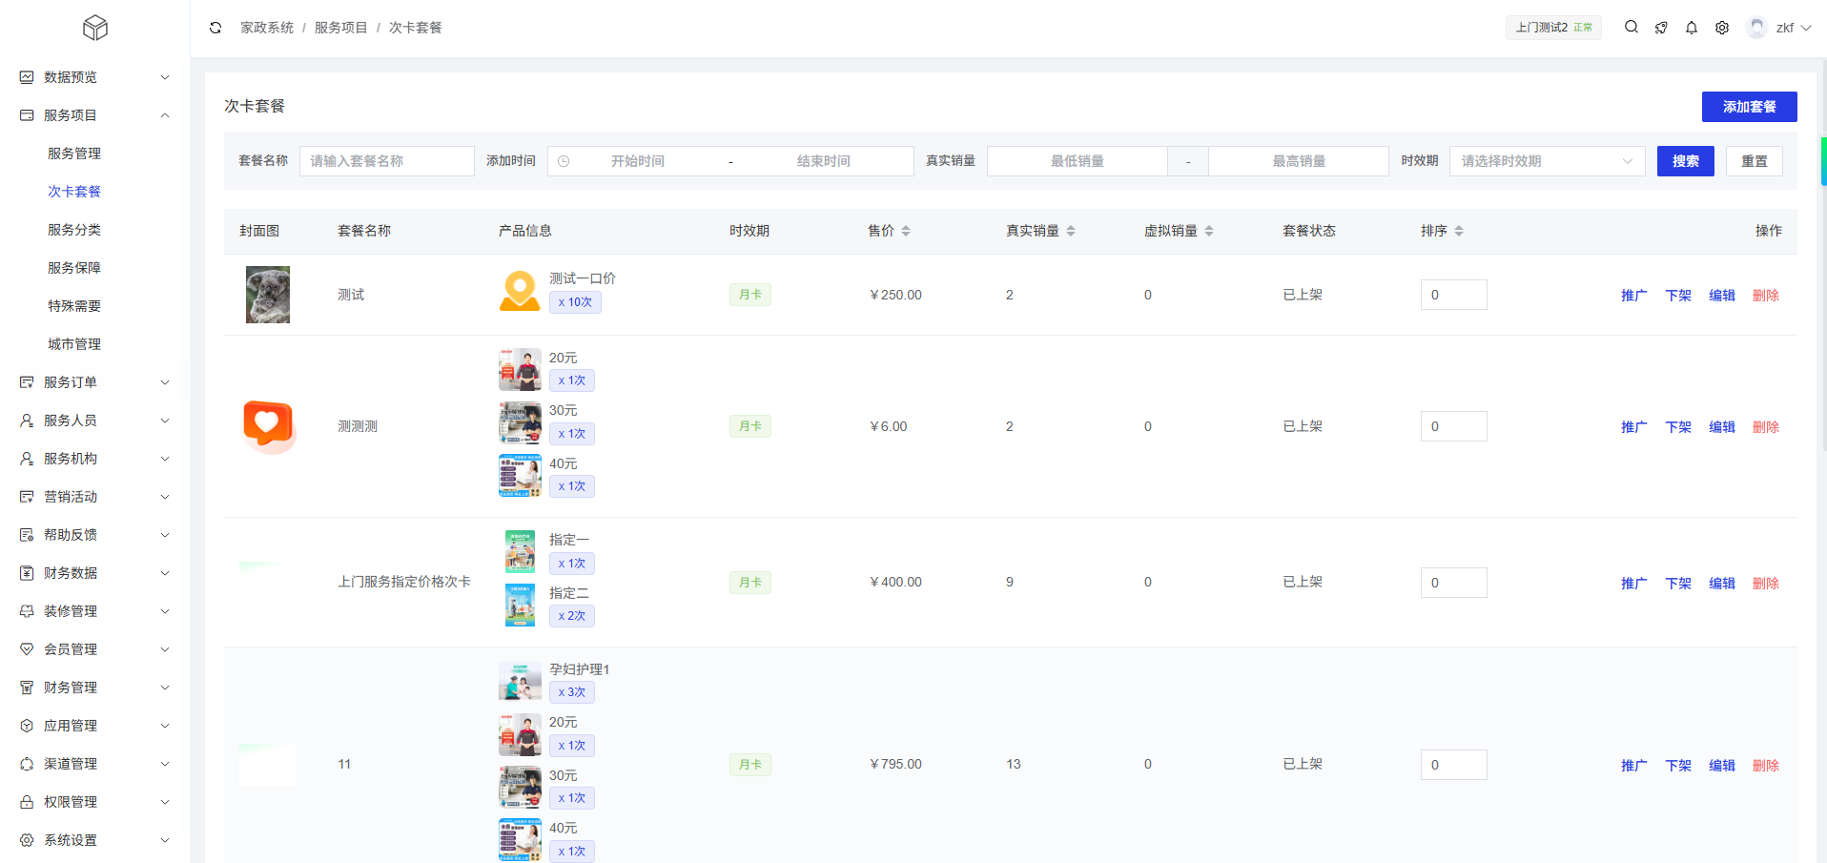Select 服务管理 in the sidebar

[74, 154]
